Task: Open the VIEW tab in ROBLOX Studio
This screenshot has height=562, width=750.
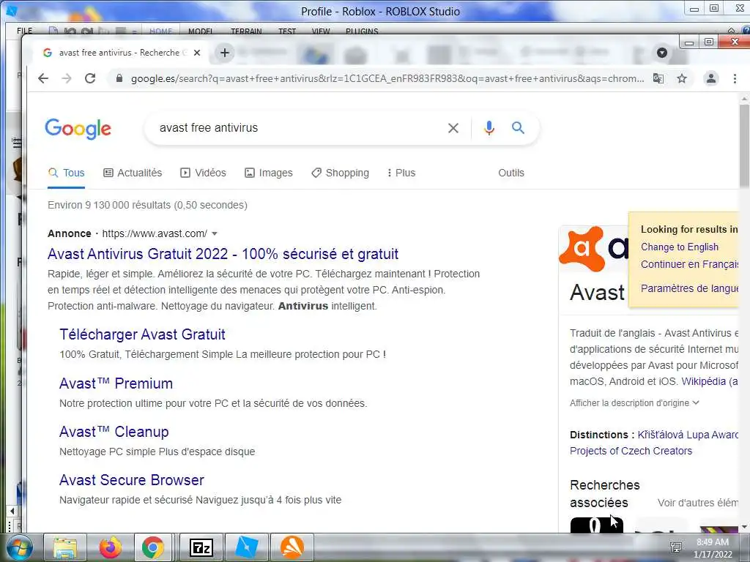Action: coord(321,31)
